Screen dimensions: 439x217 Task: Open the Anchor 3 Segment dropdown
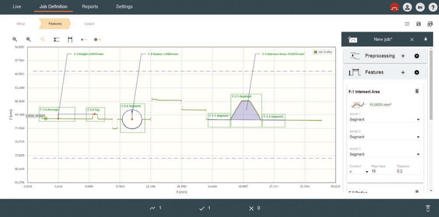(x=385, y=154)
